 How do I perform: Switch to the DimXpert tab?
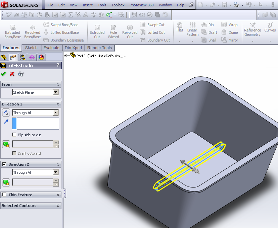74,48
